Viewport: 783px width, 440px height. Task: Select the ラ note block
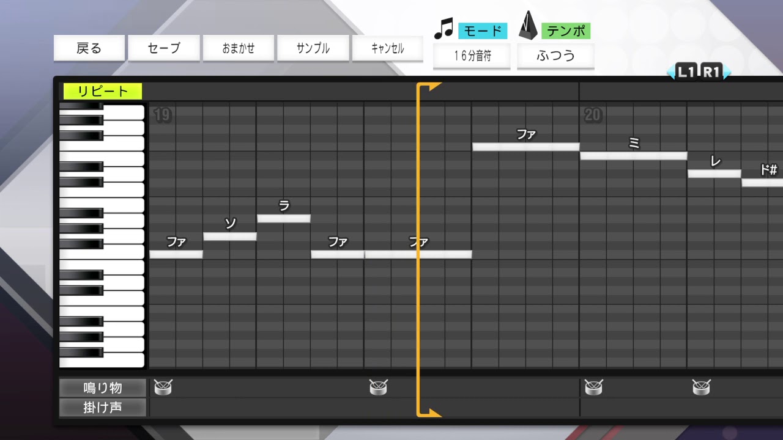pyautogui.click(x=284, y=218)
